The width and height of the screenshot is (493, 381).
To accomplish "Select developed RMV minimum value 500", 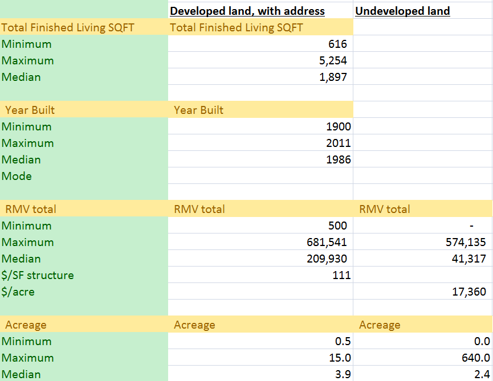I will (x=337, y=226).
